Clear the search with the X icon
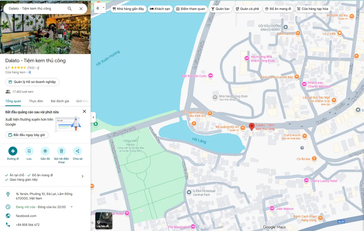The width and height of the screenshot is (364, 231). click(x=81, y=8)
